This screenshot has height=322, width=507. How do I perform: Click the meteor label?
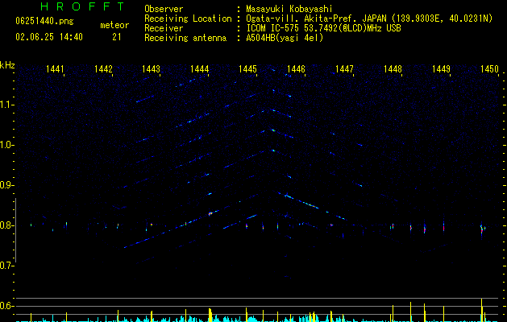[114, 25]
